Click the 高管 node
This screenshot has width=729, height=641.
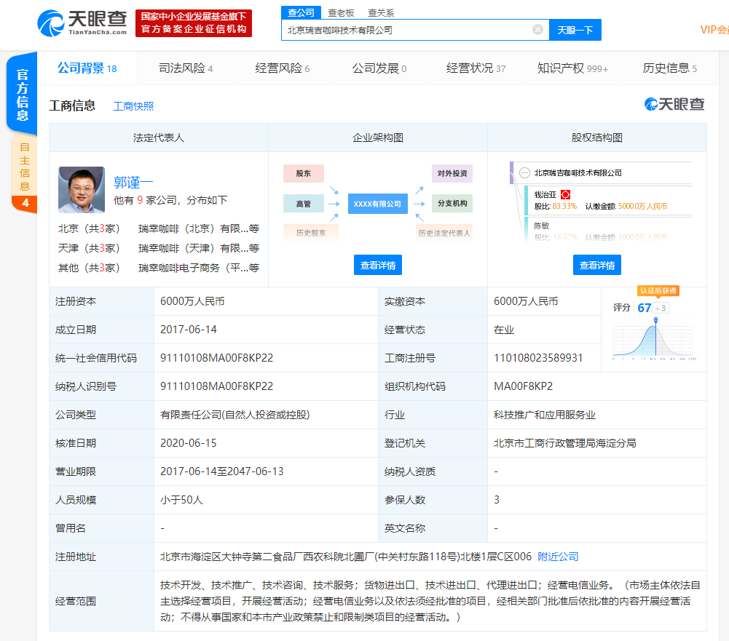304,203
